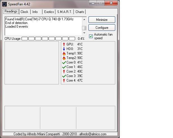Switch to the Readings tab

click(11, 11)
